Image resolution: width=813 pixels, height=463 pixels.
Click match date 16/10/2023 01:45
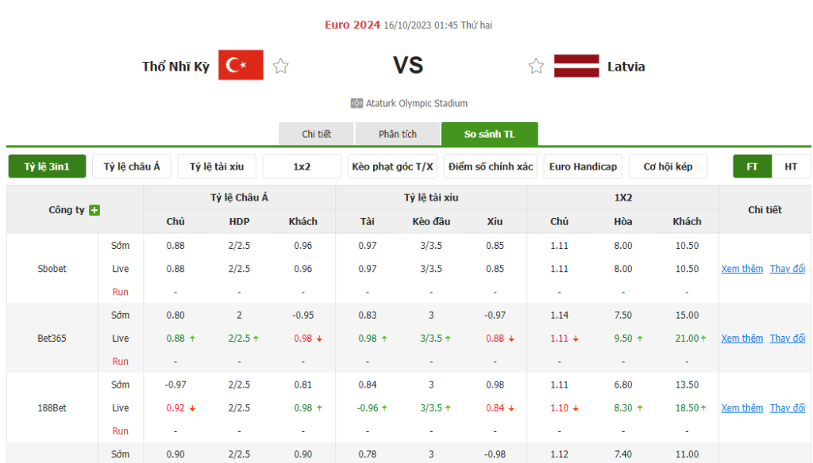pyautogui.click(x=421, y=25)
